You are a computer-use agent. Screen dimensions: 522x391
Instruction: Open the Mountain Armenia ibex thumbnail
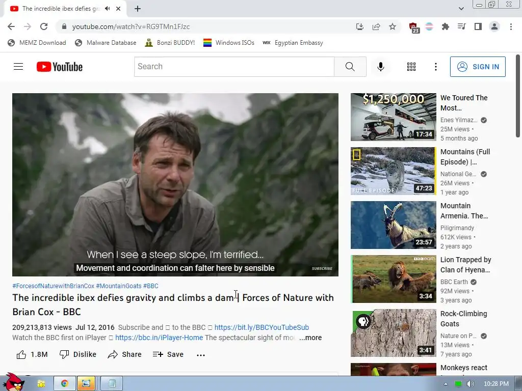click(x=393, y=225)
